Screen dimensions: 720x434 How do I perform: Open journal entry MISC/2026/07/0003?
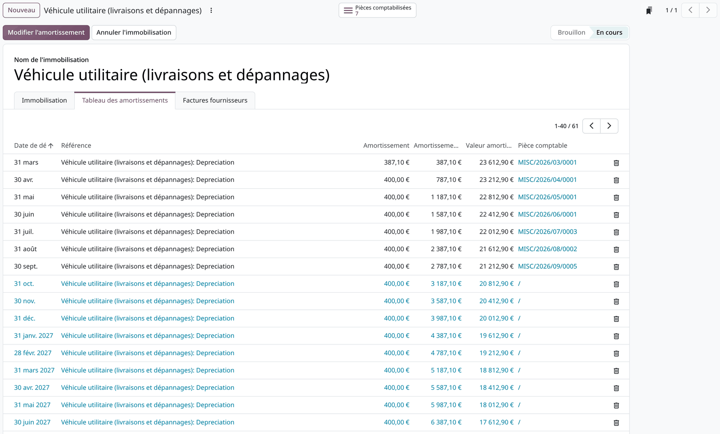[x=547, y=232]
